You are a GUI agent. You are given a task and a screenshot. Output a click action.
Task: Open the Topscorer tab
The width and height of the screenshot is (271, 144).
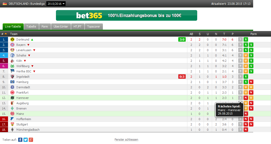(x=93, y=27)
